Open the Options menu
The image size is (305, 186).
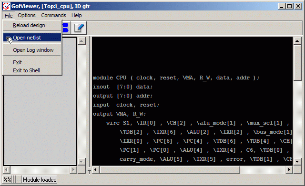click(x=27, y=15)
